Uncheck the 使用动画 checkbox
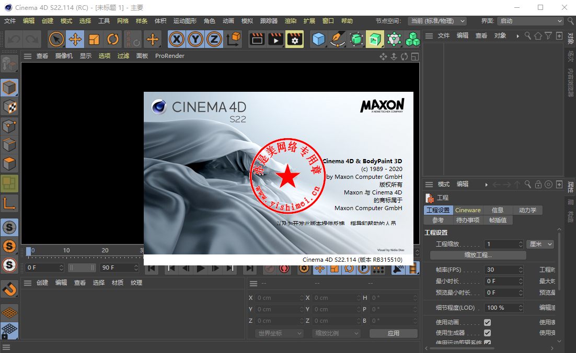576x353 pixels. pos(488,323)
